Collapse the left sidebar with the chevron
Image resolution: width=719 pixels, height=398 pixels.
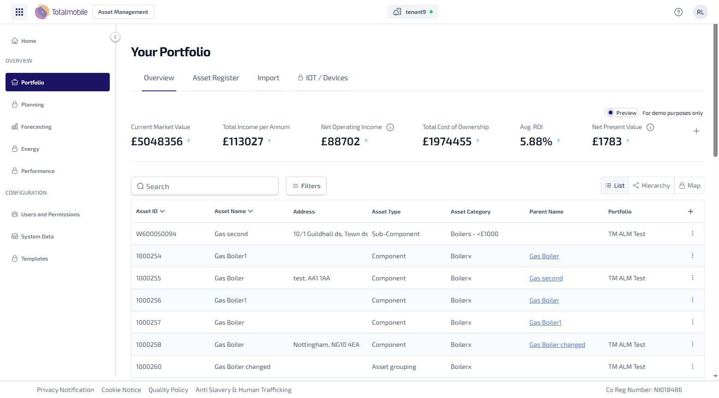coord(115,37)
